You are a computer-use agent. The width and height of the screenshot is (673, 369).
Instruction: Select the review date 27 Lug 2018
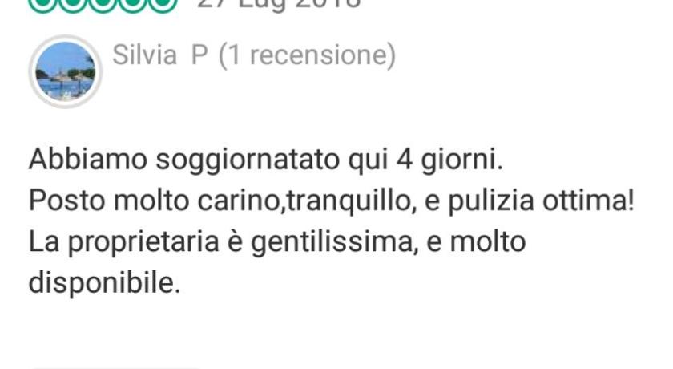pos(279,4)
